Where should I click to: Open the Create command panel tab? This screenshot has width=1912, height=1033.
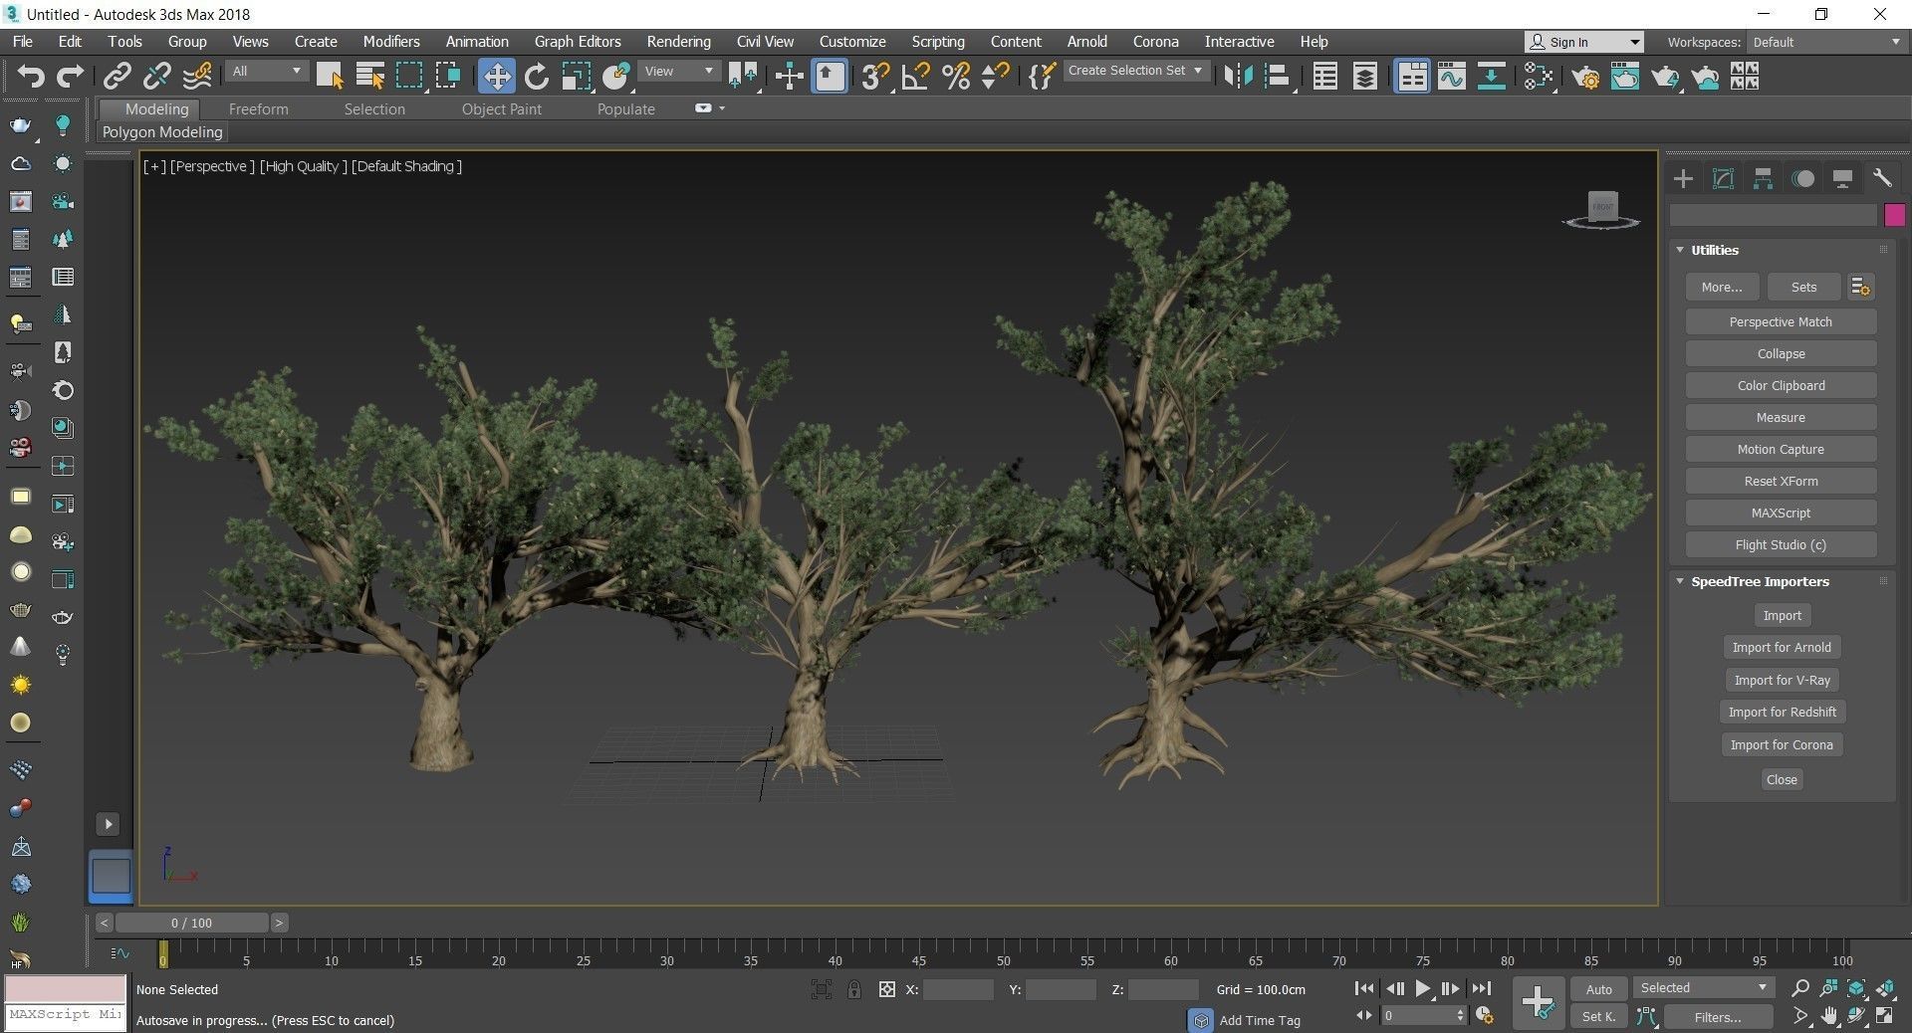click(1683, 178)
